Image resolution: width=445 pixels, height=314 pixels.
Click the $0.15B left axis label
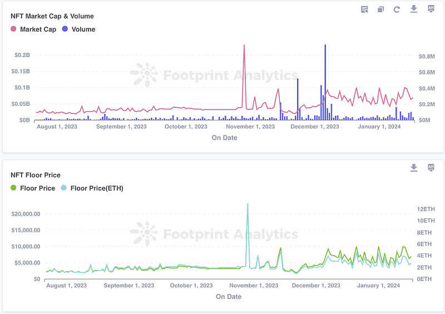[x=21, y=71]
